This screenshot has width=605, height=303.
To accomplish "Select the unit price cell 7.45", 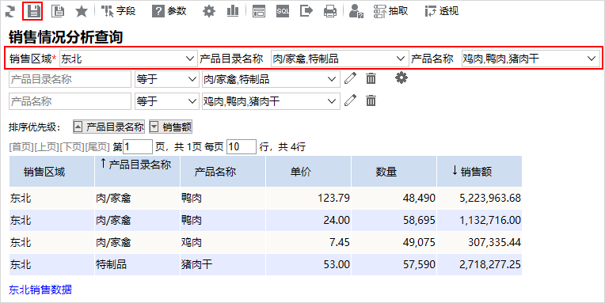I will (x=309, y=242).
